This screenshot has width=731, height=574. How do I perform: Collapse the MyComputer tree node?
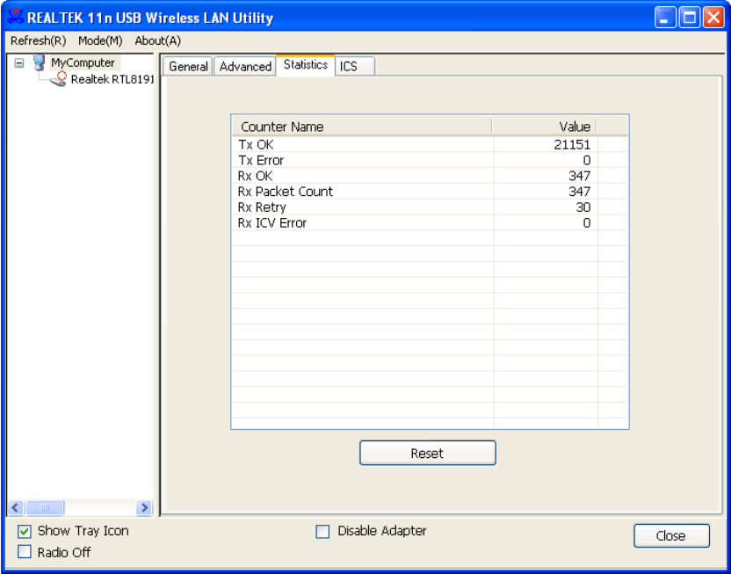[19, 62]
